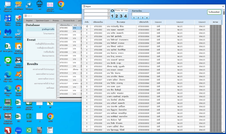Viewport: 226px width, 134px height.
Task: Open Zoom desktop shortcut
Action: 18,130
